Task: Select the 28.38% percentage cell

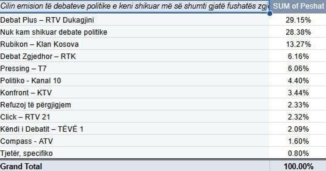Action: coord(298,32)
